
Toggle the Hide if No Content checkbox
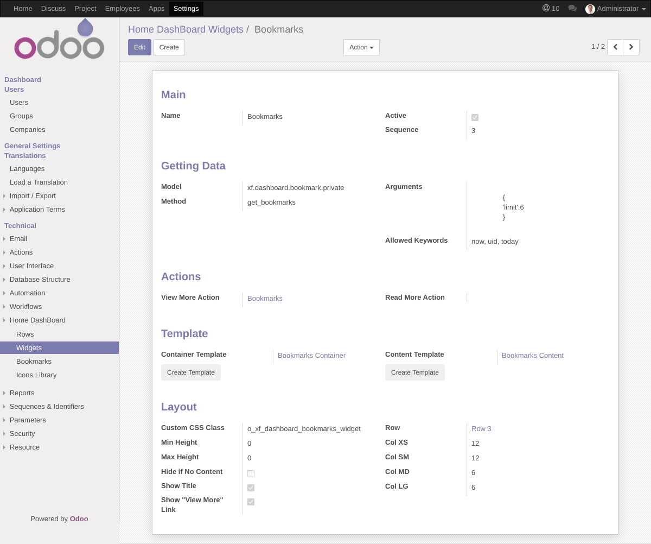click(x=251, y=473)
